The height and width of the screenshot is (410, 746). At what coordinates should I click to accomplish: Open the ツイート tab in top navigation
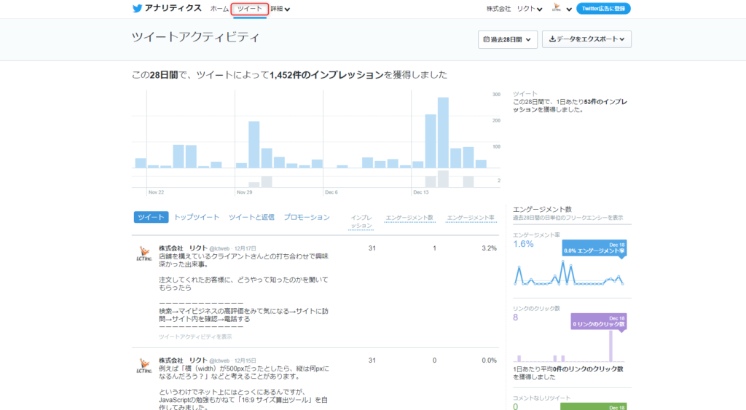tap(250, 9)
